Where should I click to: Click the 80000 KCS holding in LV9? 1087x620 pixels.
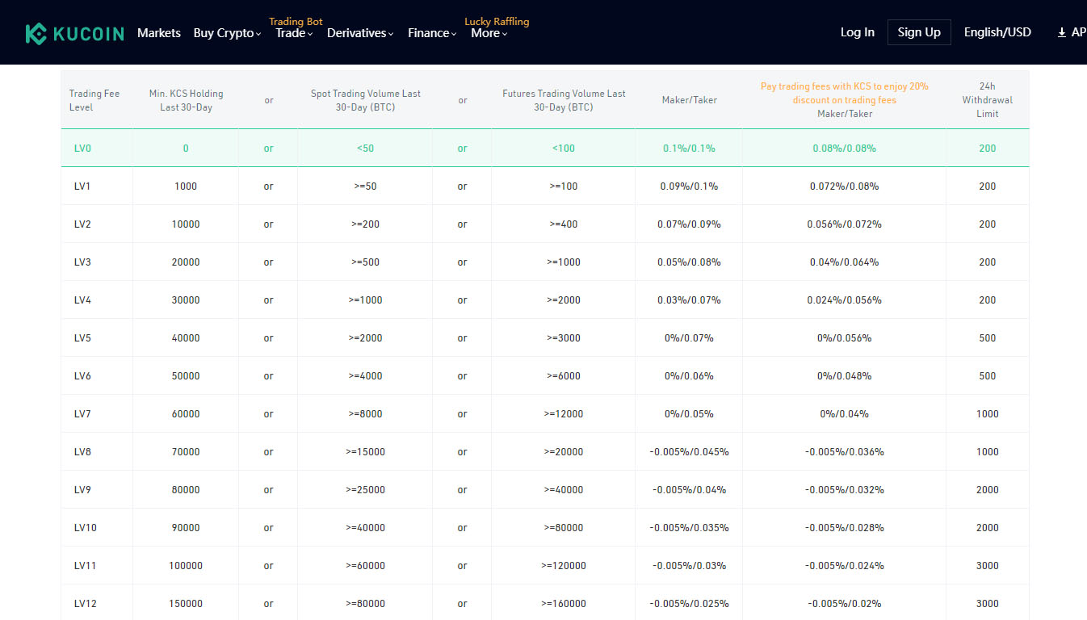(x=186, y=490)
